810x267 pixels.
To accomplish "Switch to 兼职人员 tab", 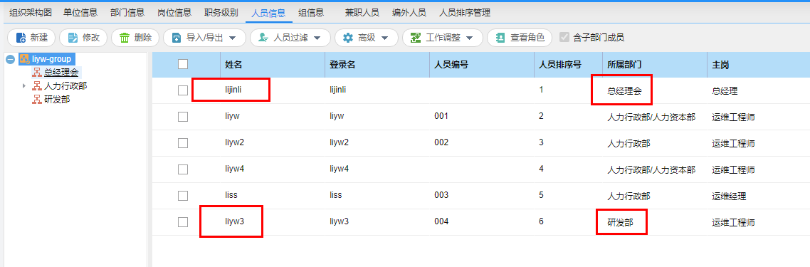I will coord(362,13).
